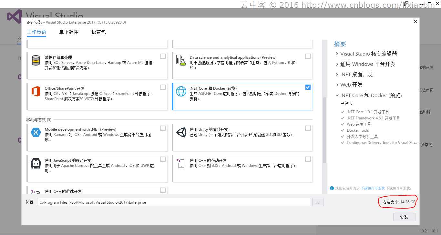Screen dimensions: 441x235
Task: Check the Mobile development with .NET checkbox
Action: 163,128
